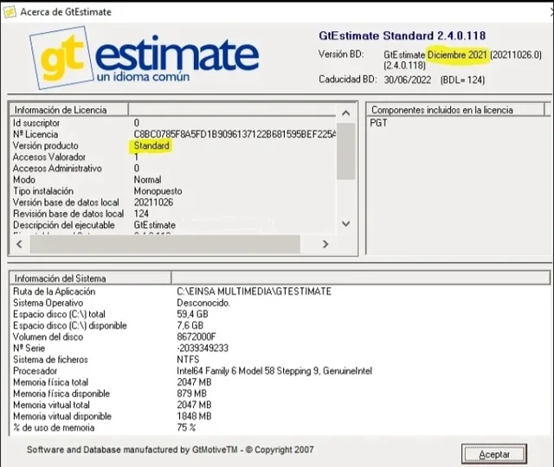The width and height of the screenshot is (554, 467).
Task: Select the Descripción del ejecutable row
Action: tap(172, 225)
